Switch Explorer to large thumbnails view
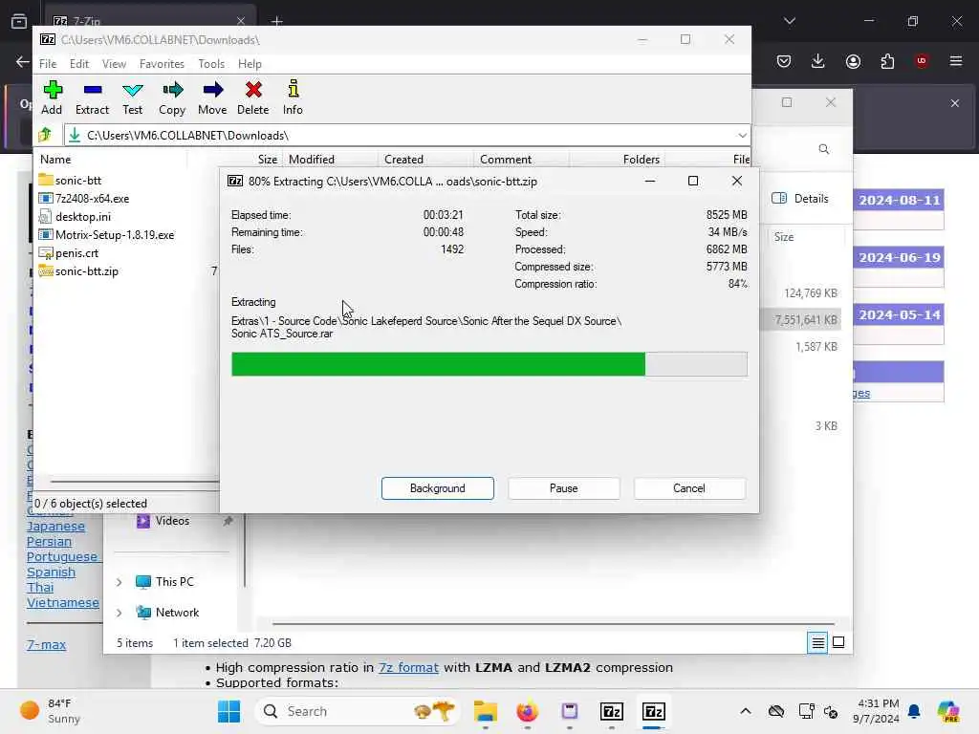This screenshot has width=979, height=734. click(x=838, y=642)
